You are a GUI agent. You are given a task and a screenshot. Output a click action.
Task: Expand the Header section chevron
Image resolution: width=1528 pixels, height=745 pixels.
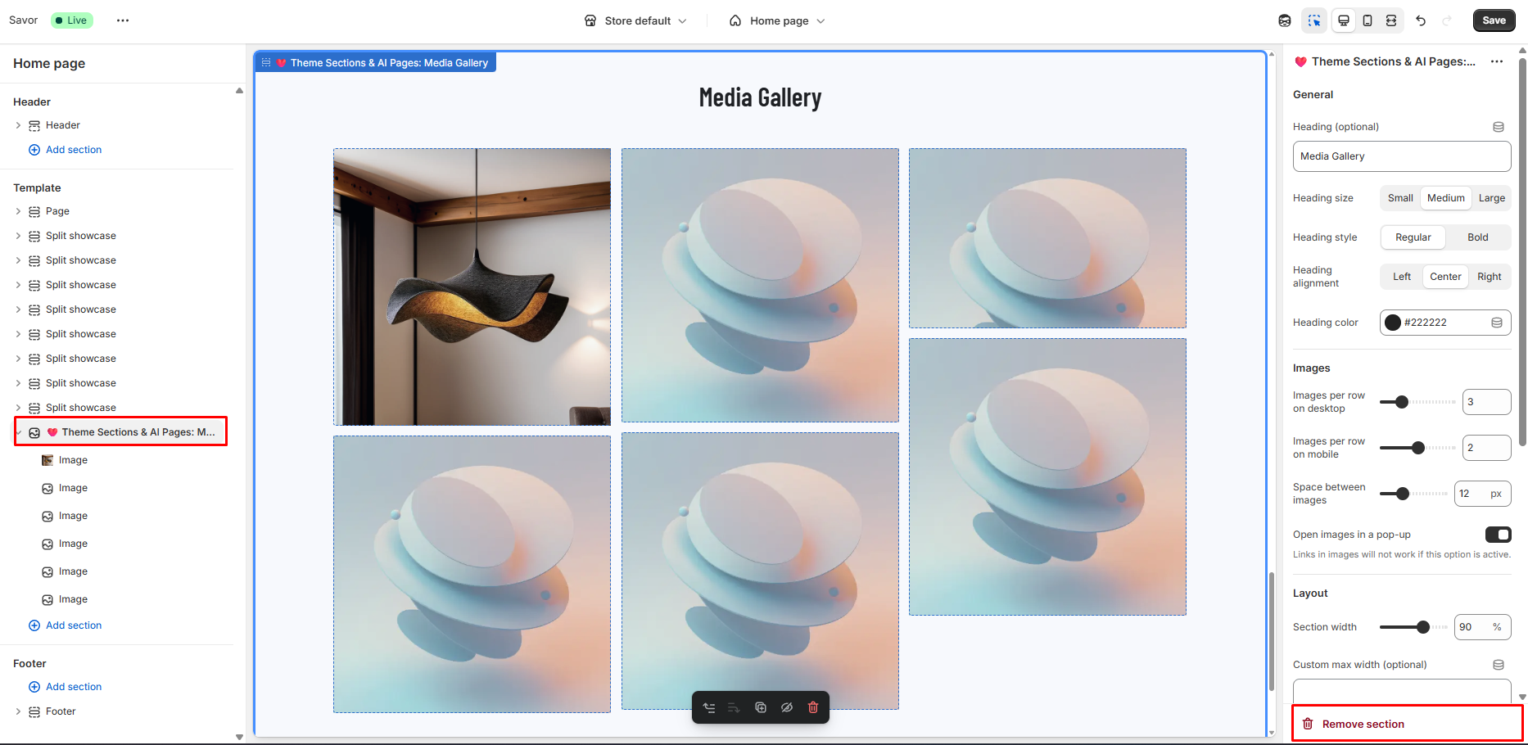pos(18,125)
